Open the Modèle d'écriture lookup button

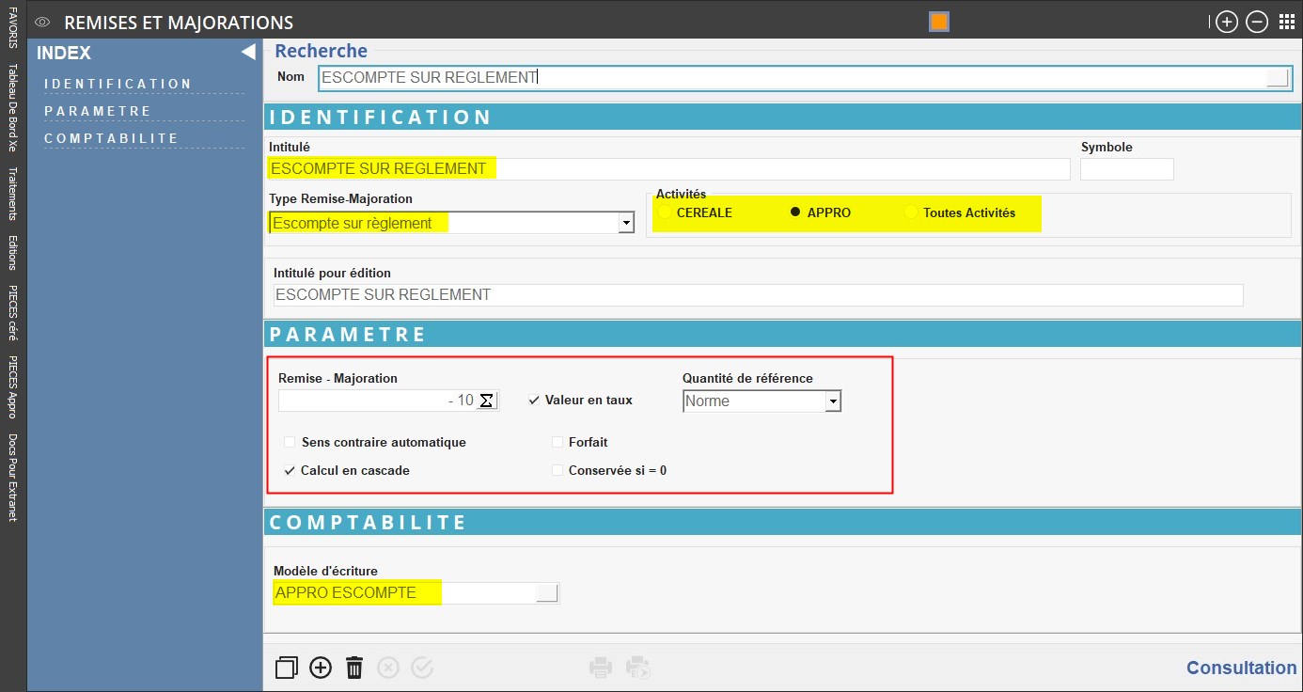tap(546, 592)
